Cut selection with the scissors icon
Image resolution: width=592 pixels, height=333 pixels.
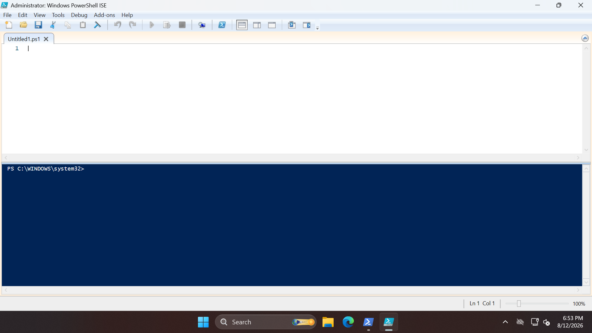pyautogui.click(x=53, y=25)
